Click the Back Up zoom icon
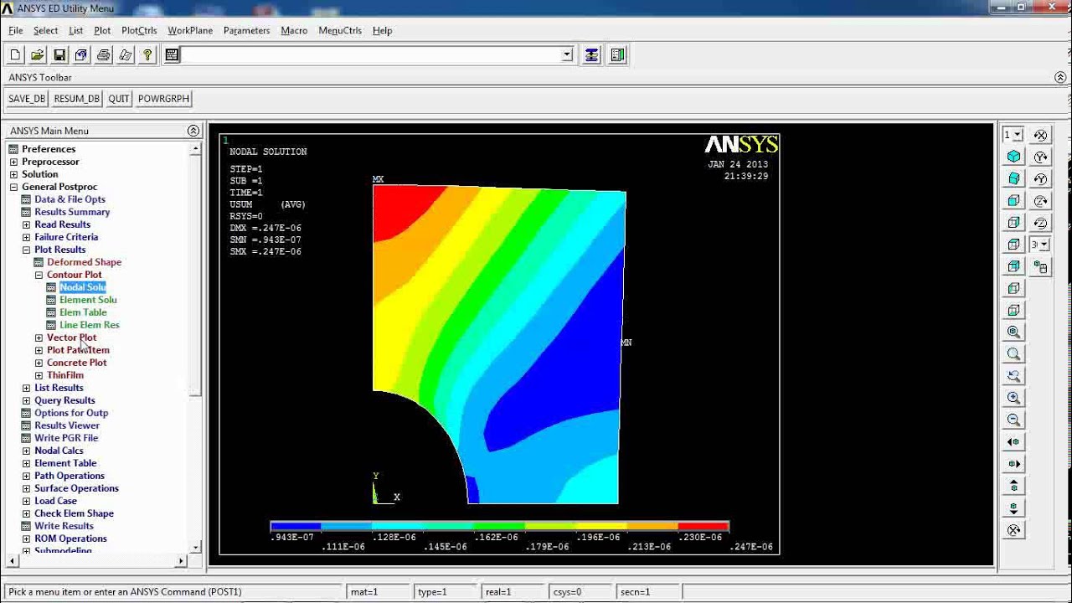1072x603 pixels. coord(1014,376)
